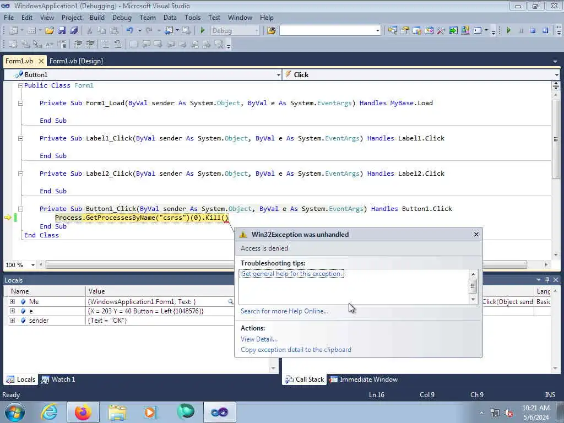The width and height of the screenshot is (564, 423).
Task: Click the Display Object Member List icon
Action: pos(13,44)
